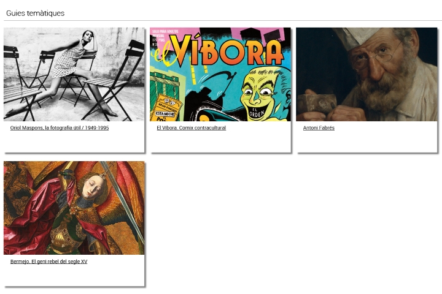Open the Antoni Fabrés portrait painting thumbnail

click(x=366, y=74)
